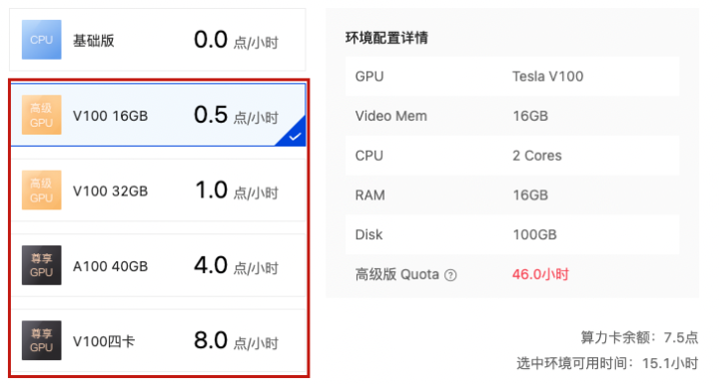Image resolution: width=719 pixels, height=384 pixels.
Task: Click the blue CPU icon of 基础版
Action: 42,40
